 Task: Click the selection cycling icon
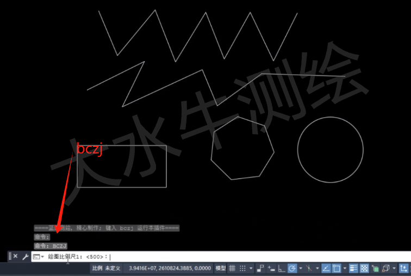click(x=375, y=268)
